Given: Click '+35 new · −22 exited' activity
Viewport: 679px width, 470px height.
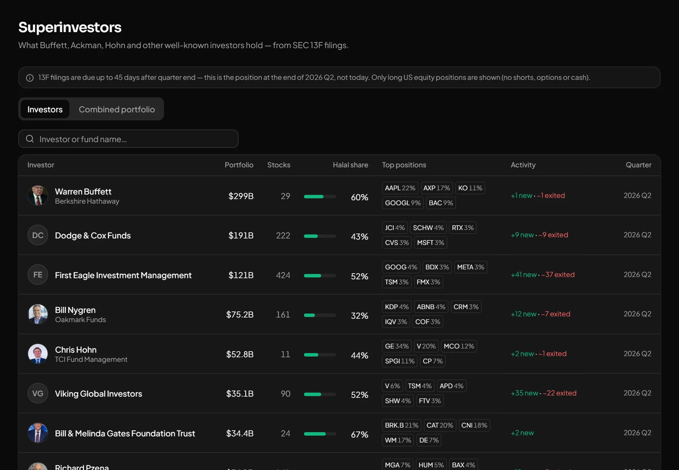Looking at the screenshot, I should pyautogui.click(x=544, y=393).
